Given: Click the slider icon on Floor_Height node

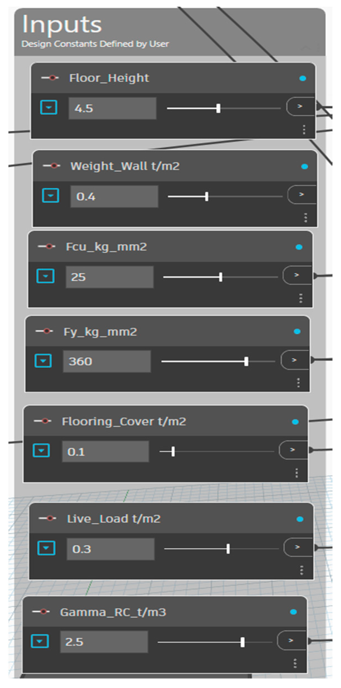Looking at the screenshot, I should (50, 78).
